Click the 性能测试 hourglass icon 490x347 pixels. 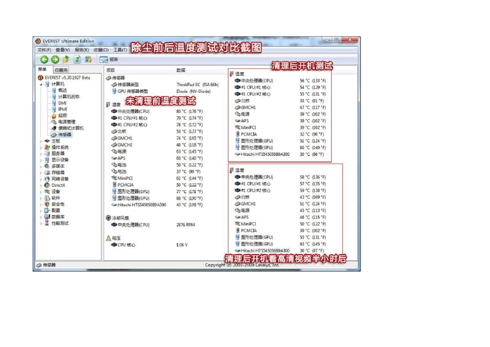coord(47,223)
